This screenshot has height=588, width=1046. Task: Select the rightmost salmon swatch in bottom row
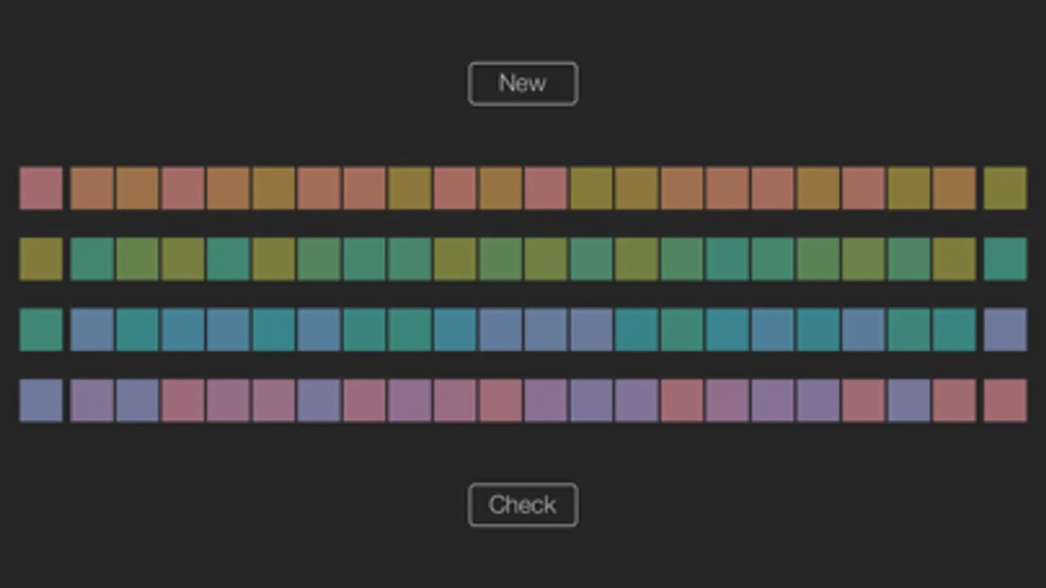tap(1005, 400)
